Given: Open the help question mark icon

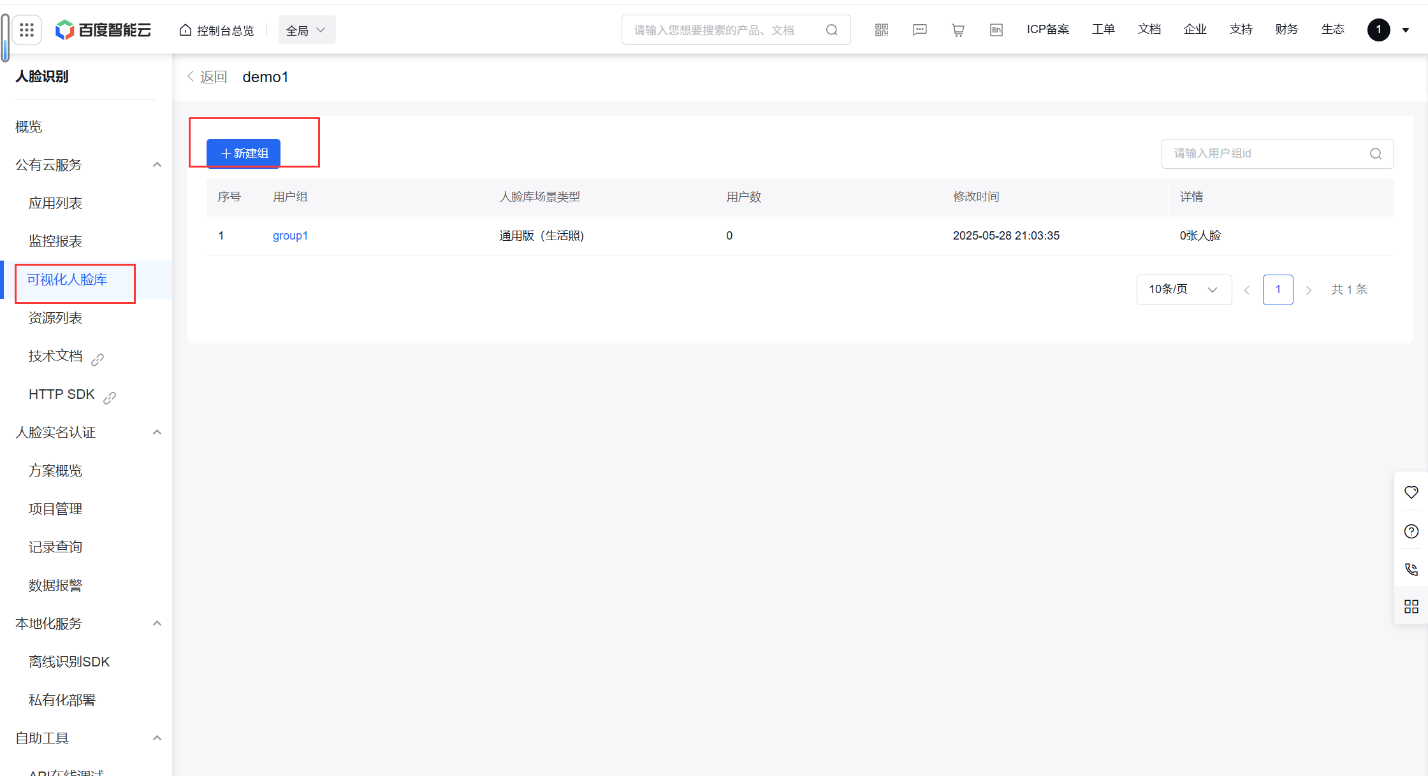Looking at the screenshot, I should [1411, 531].
